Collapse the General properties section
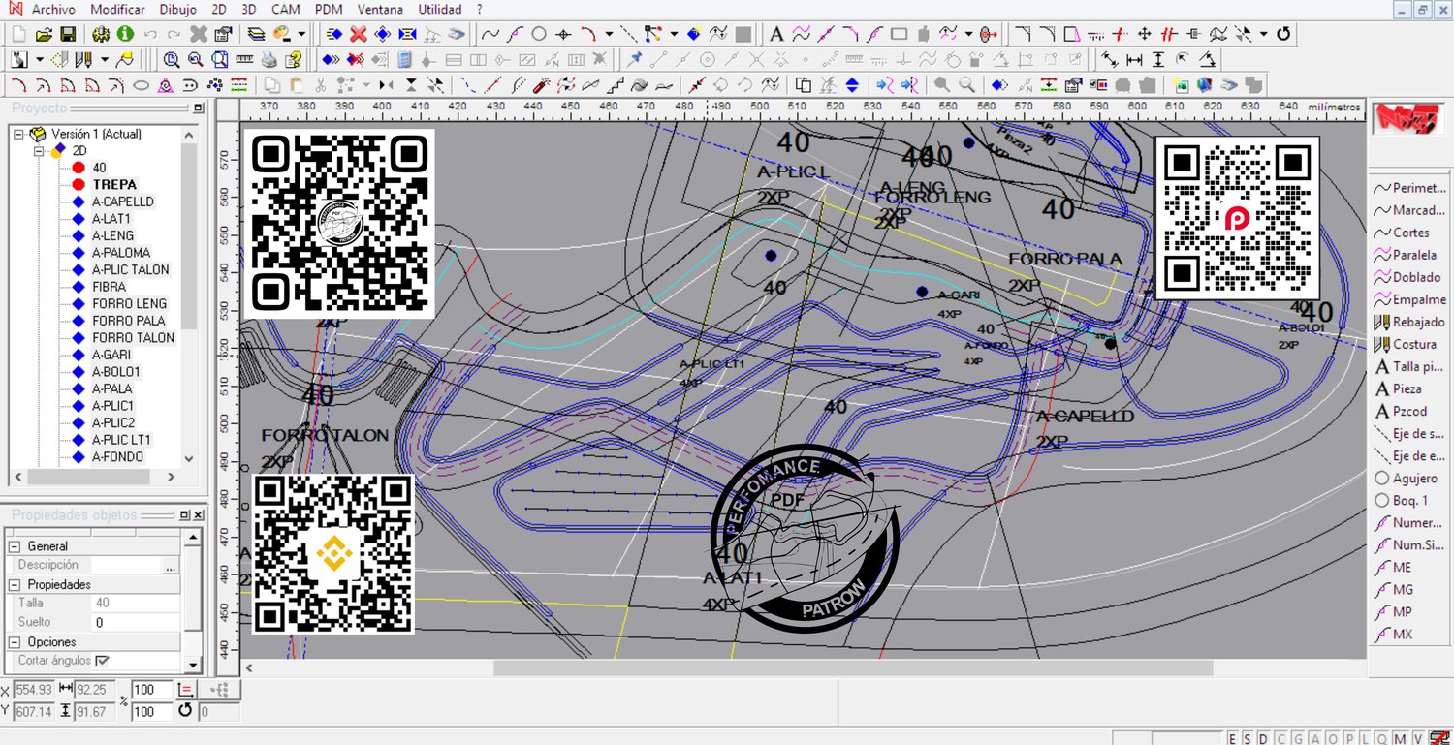This screenshot has width=1454, height=745. point(16,546)
